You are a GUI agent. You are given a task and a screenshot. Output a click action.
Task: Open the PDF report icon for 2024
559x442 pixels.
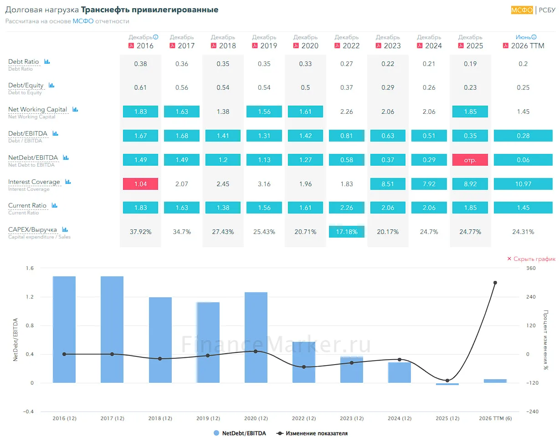(420, 46)
